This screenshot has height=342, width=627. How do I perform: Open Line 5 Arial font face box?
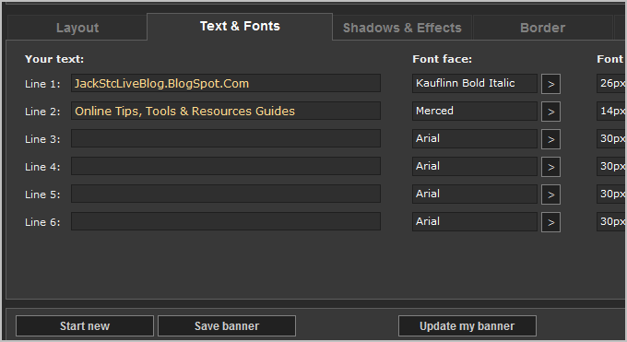[x=475, y=194]
